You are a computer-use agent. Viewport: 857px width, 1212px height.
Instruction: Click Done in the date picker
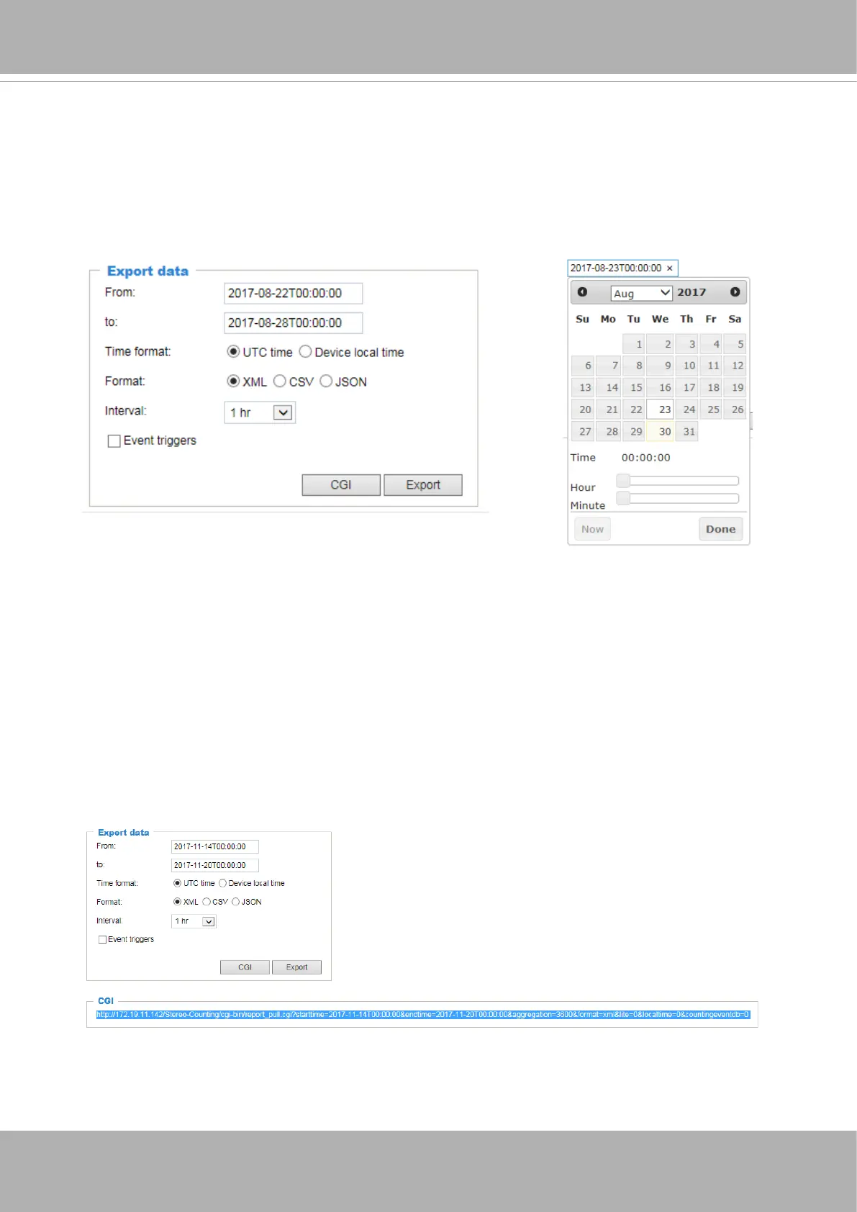pos(720,529)
